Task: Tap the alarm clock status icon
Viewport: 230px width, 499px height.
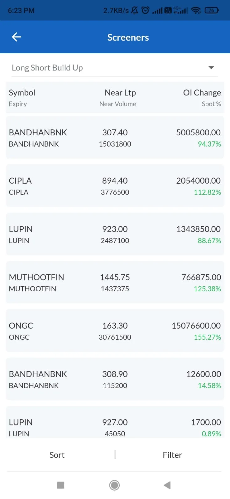Action: coord(145,11)
